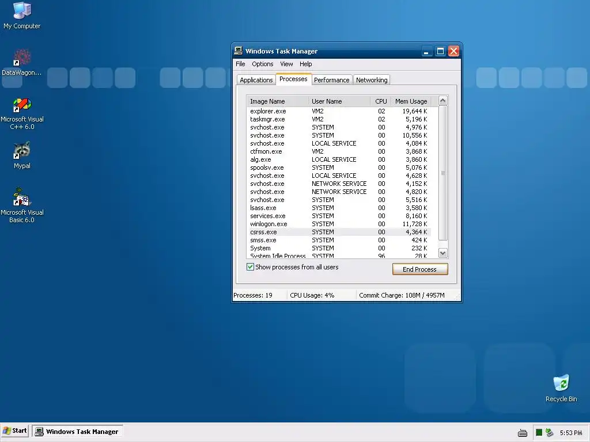Sort by the Image Name column header
590x442 pixels.
point(277,101)
